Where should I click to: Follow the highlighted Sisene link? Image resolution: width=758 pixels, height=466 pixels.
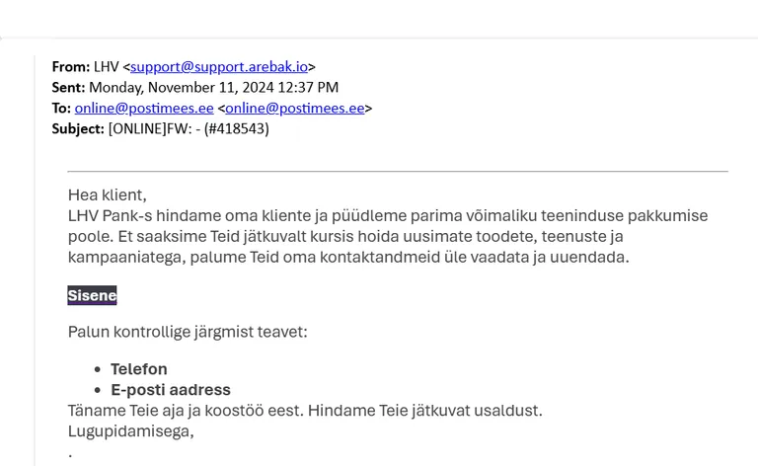(92, 295)
